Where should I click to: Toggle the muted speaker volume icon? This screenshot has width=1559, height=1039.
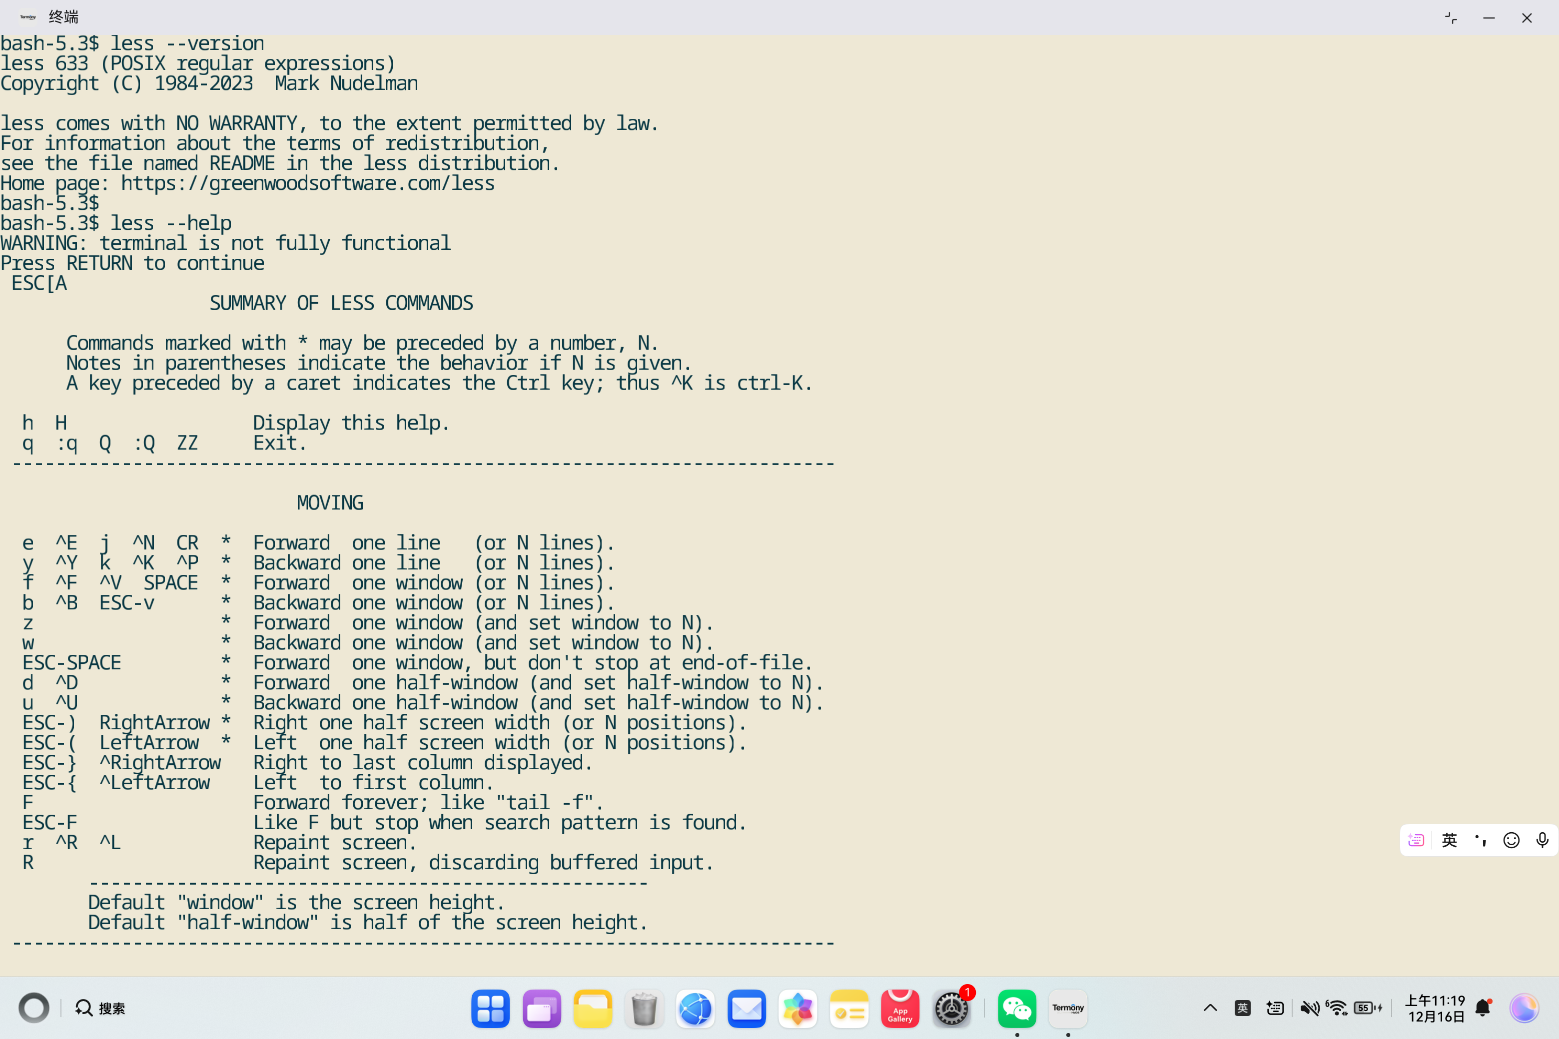1309,1008
